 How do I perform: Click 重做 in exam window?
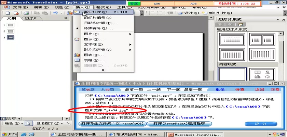(220, 89)
